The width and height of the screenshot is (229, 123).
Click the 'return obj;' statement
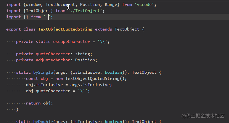coord(39,103)
